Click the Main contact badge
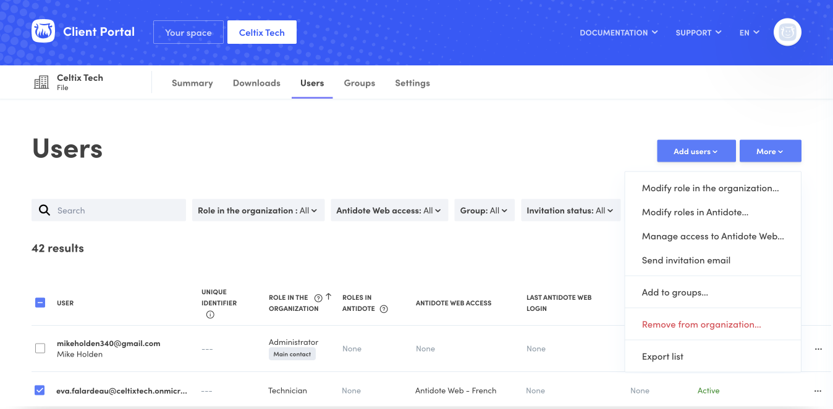The height and width of the screenshot is (409, 833). click(292, 354)
